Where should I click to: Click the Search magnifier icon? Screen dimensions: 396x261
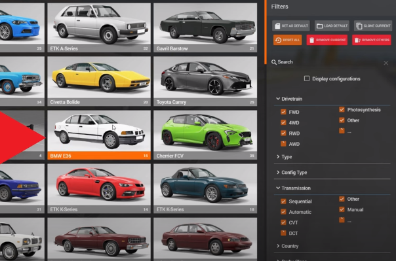(274, 62)
